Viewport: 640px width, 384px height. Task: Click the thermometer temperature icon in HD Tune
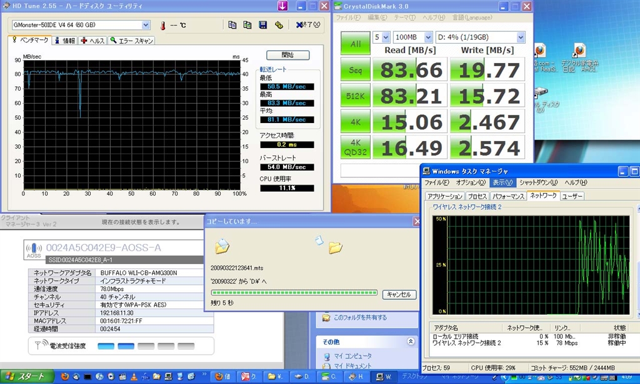[162, 26]
